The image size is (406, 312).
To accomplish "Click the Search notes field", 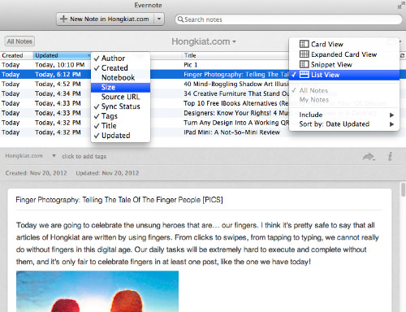I will coord(288,19).
